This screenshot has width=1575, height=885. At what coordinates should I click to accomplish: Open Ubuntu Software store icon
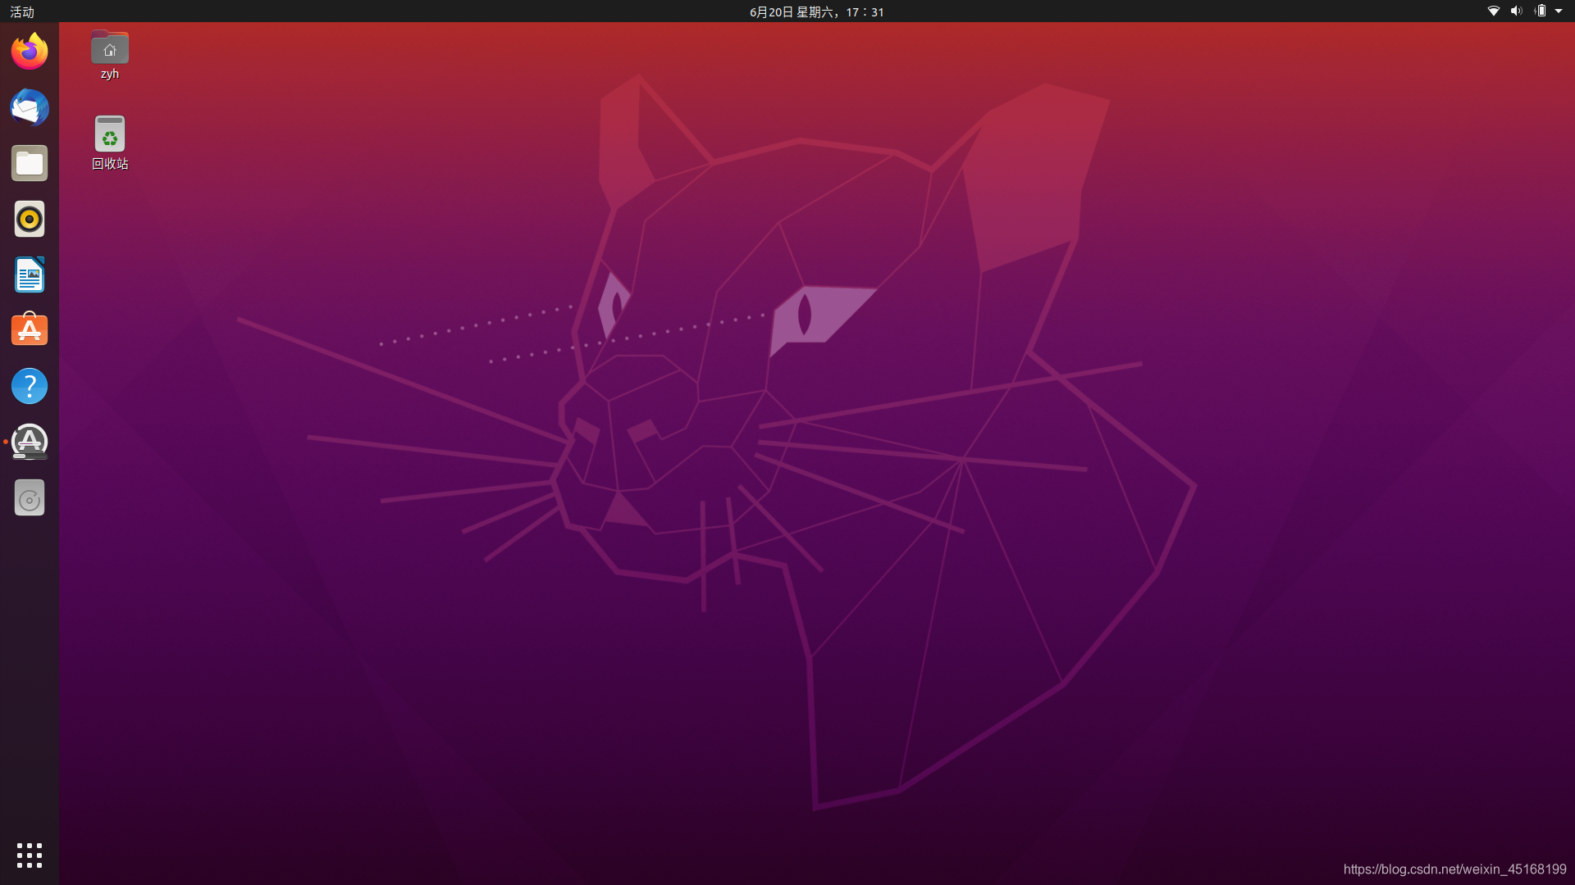pyautogui.click(x=30, y=330)
